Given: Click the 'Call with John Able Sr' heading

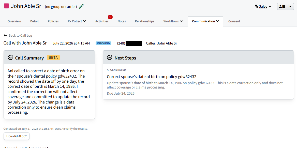Looking at the screenshot, I should [x=25, y=43].
